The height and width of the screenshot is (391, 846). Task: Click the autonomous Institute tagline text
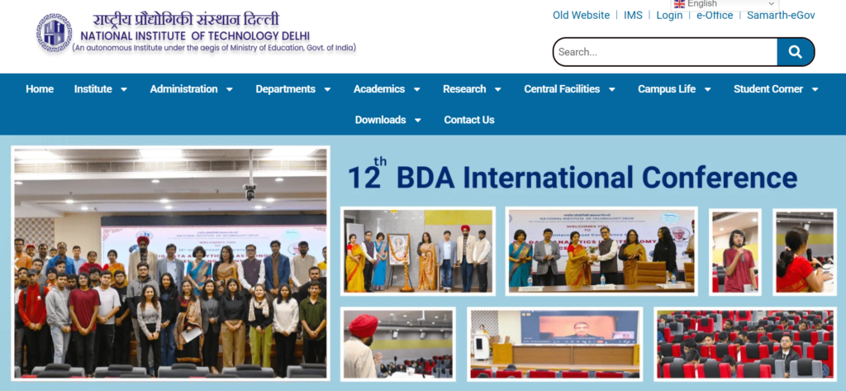click(214, 48)
